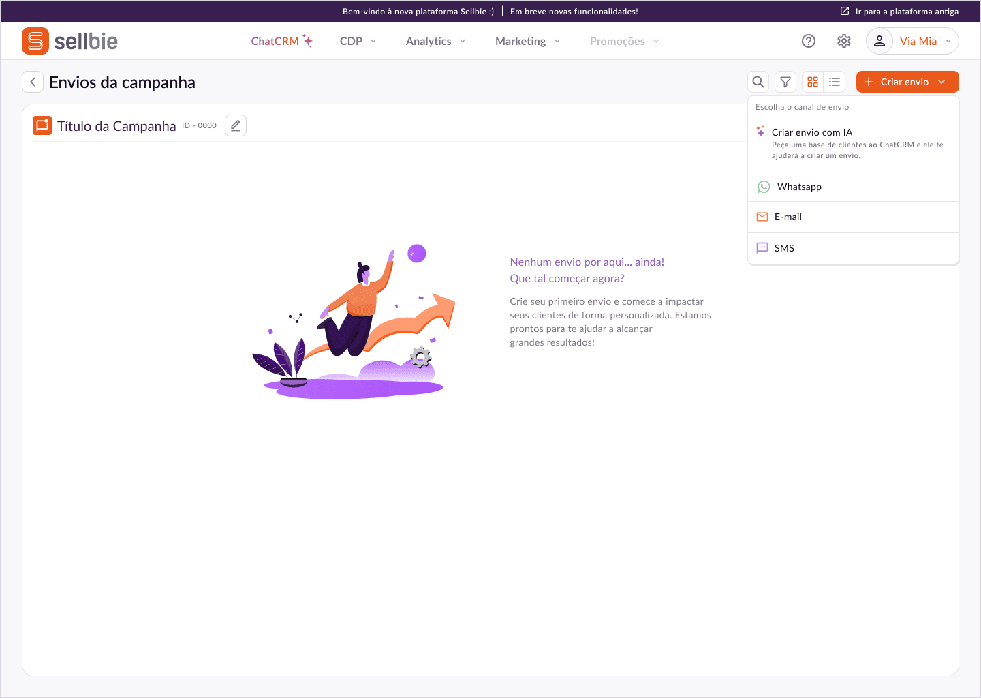Click 'Em breve novas funcionalidades!' text
Screen dimensions: 981x698
574,12
